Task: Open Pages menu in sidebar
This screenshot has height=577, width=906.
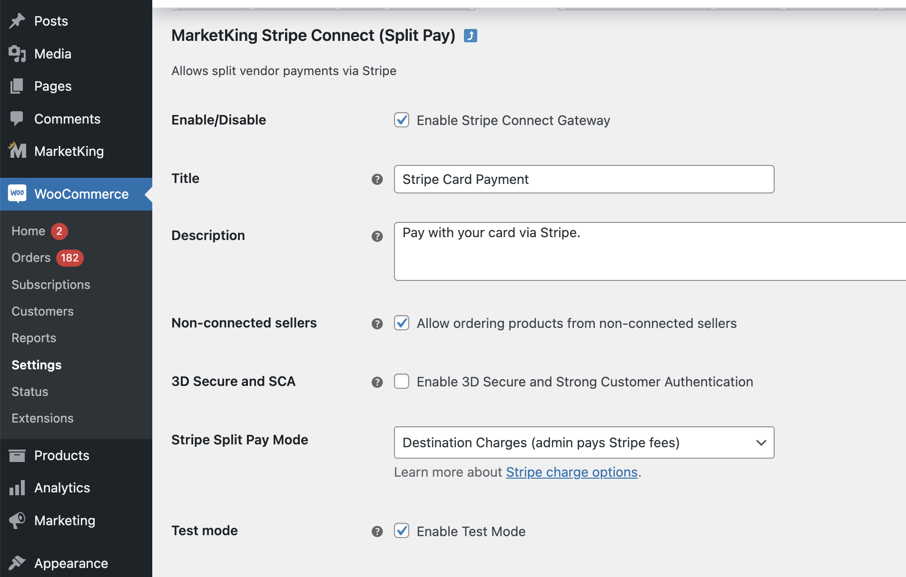Action: coord(76,86)
